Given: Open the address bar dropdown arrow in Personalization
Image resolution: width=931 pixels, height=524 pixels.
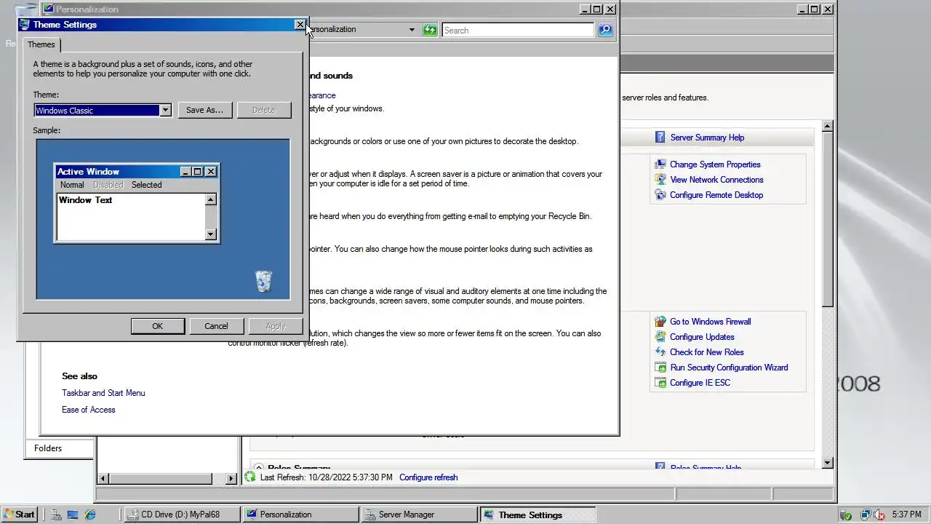Looking at the screenshot, I should 412,30.
